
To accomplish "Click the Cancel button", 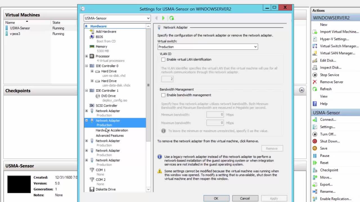I will 245,198.
